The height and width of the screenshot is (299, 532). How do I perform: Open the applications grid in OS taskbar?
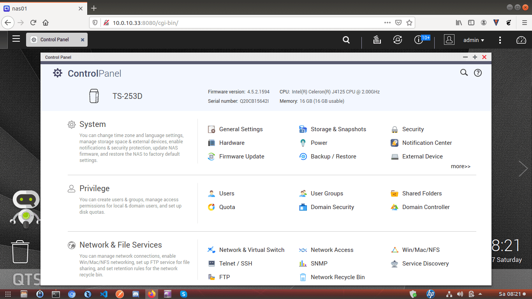pos(8,294)
